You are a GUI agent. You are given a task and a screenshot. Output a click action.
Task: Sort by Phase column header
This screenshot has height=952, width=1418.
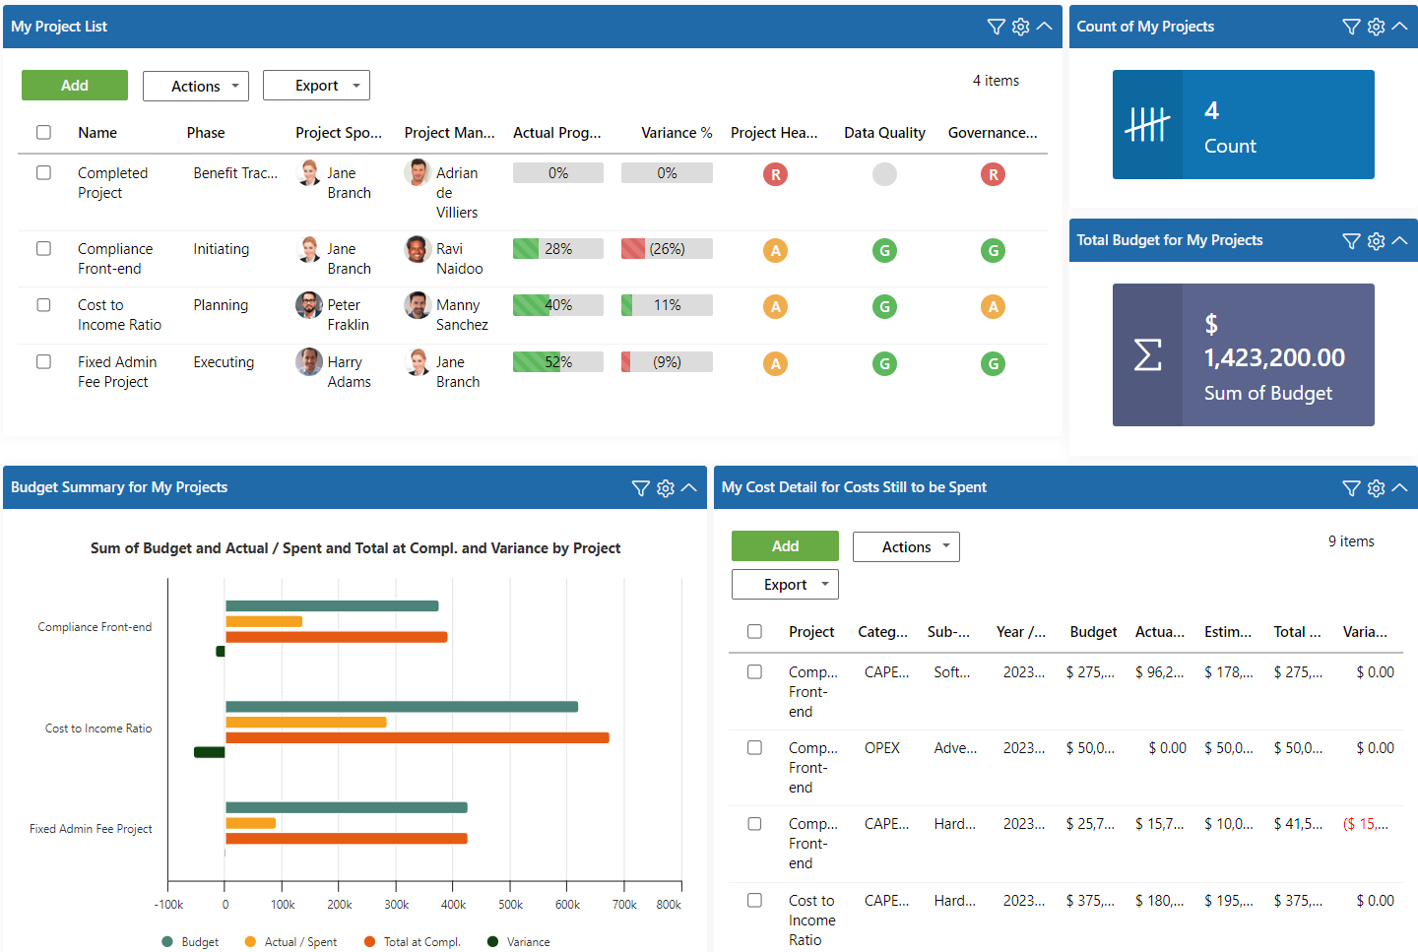tap(206, 133)
